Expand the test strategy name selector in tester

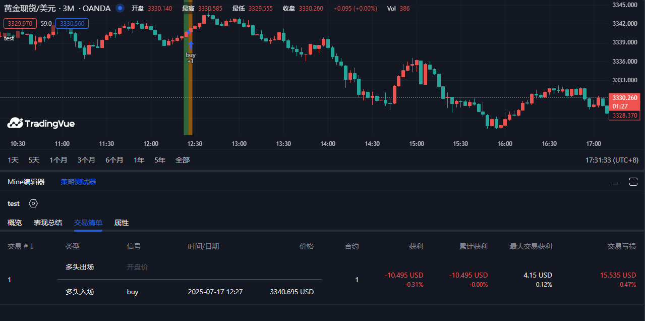[x=14, y=203]
